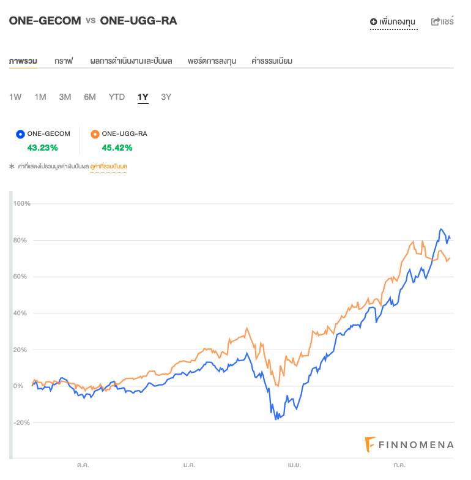Toggle the ONE-UGG-RA orange series marker
Viewport: 471px width, 480px height.
point(95,134)
